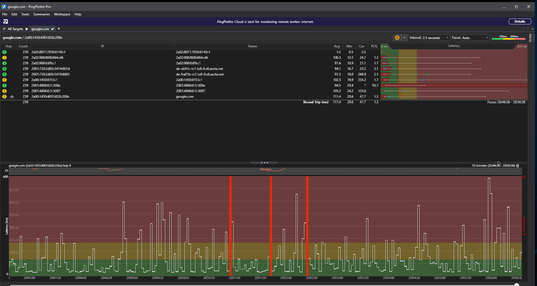Switch to the All Targets tab
This screenshot has height=286, width=537.
point(15,29)
